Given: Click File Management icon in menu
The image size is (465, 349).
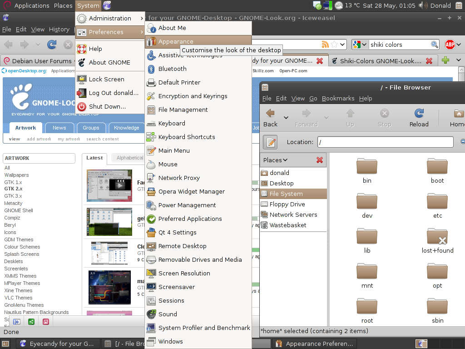Looking at the screenshot, I should [x=151, y=110].
